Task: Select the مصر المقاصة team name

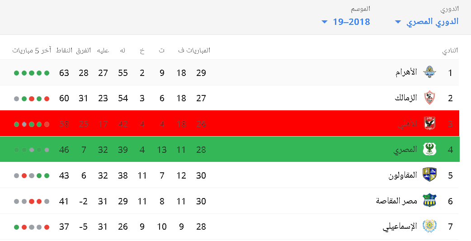Action: click(x=396, y=201)
